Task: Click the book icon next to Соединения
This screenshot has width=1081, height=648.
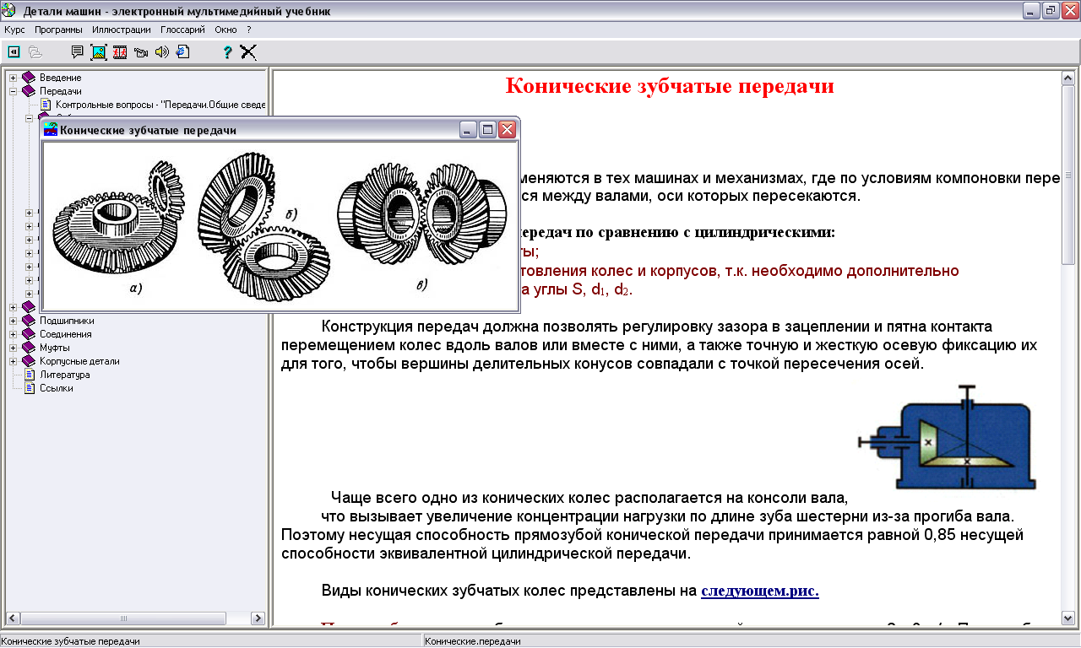Action: 29,334
